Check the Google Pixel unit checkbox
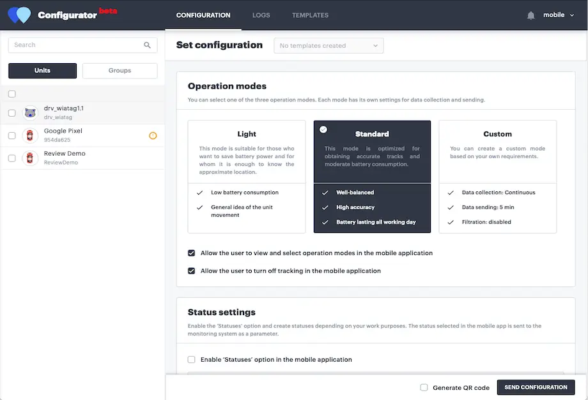The image size is (588, 400). [12, 135]
